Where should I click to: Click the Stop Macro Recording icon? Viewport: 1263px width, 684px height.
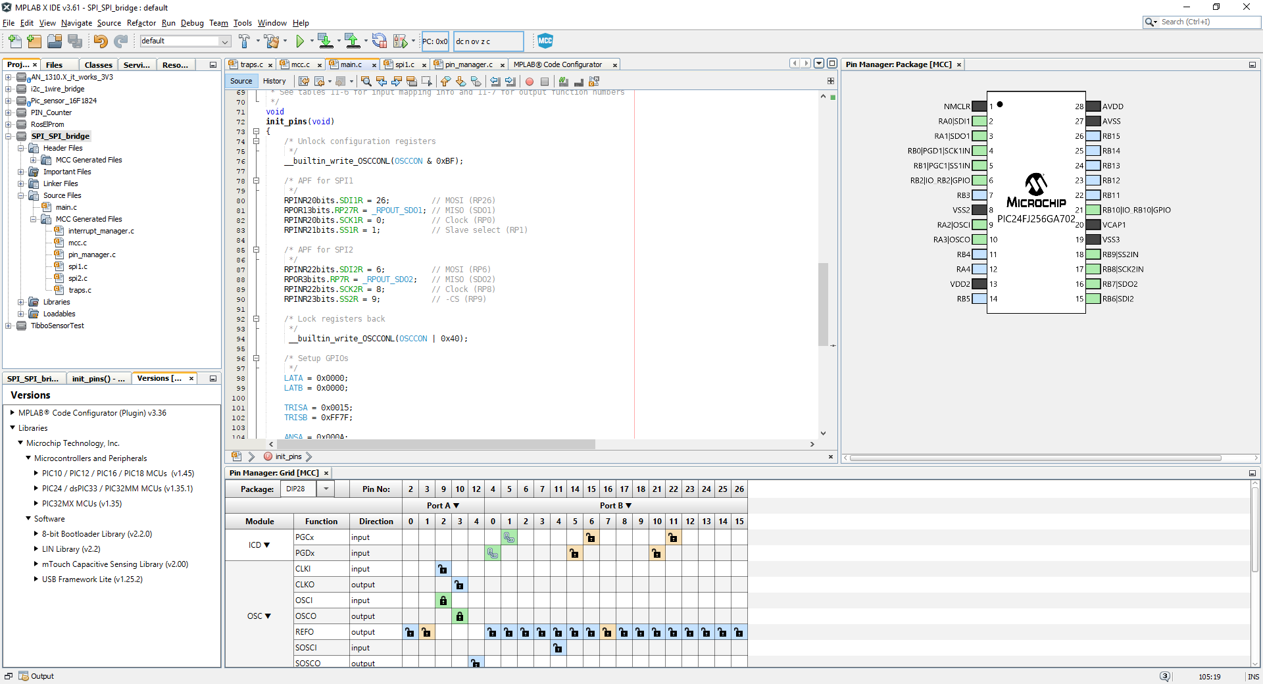point(545,82)
